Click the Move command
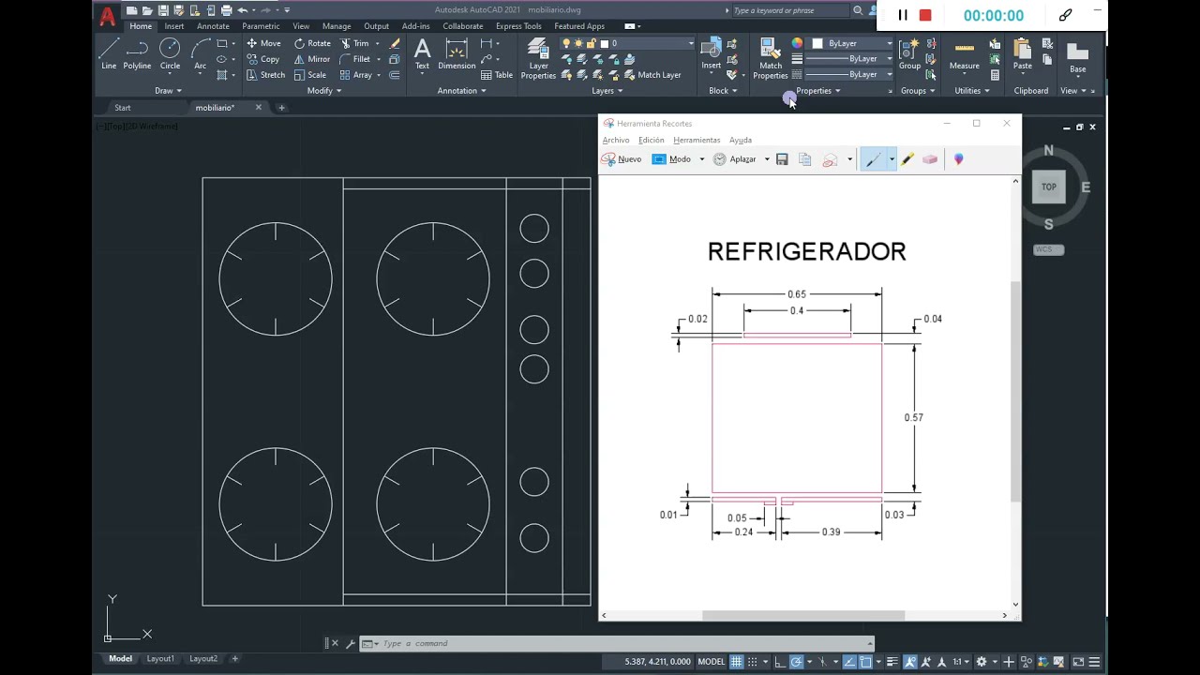This screenshot has height=675, width=1200. tap(263, 43)
